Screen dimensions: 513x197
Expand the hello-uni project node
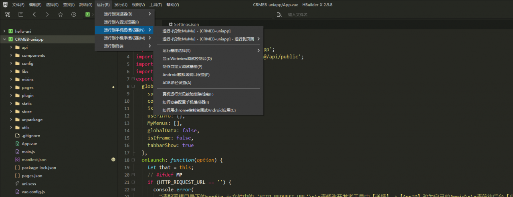4,31
